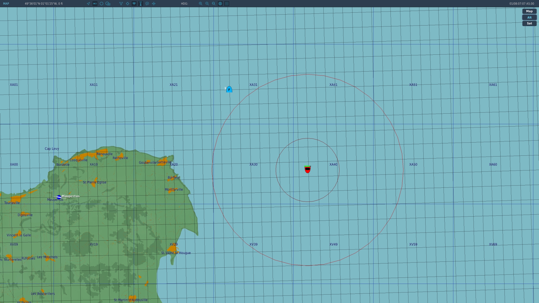Select the circle mark tool
Viewport: 539px width, 303px height.
click(101, 4)
